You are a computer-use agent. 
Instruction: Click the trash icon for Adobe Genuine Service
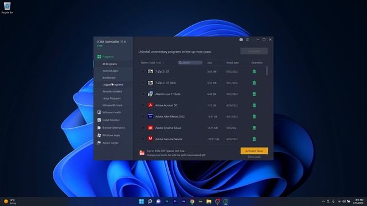click(x=254, y=139)
